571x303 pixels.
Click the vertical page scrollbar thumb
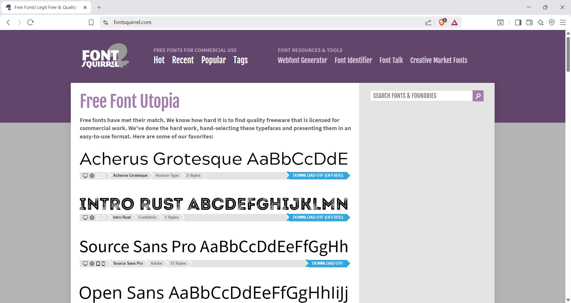click(568, 53)
